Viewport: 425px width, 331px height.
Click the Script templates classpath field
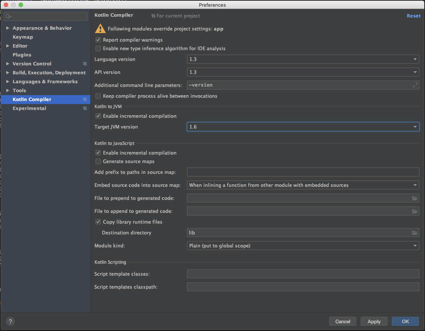coord(303,287)
